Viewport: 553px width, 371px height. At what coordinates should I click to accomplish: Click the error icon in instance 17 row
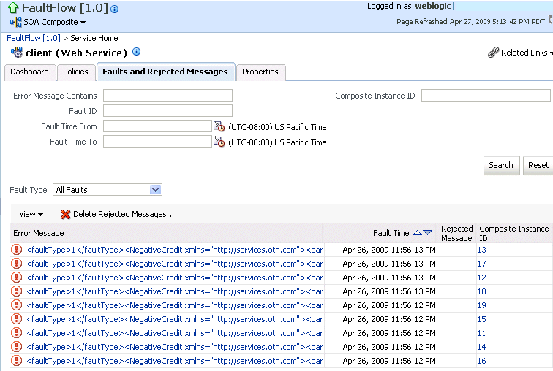click(x=17, y=264)
